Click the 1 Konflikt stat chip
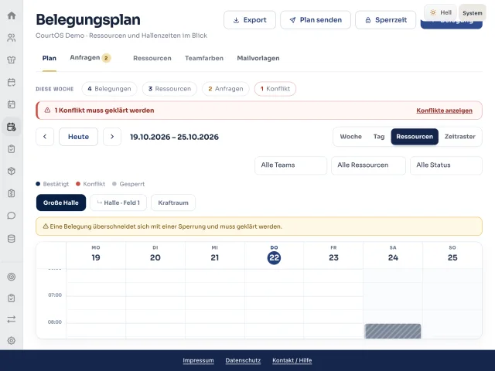This screenshot has width=495, height=371. (x=275, y=89)
